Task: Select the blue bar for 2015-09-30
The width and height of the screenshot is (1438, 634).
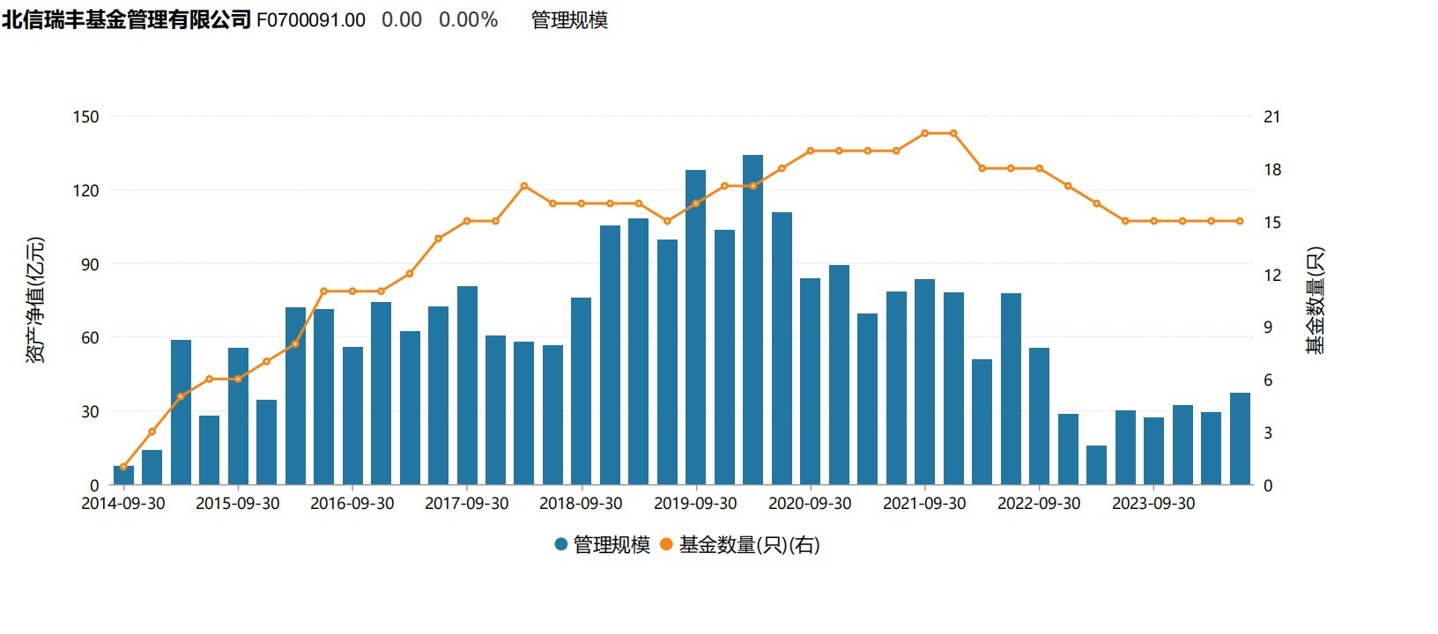Action: click(x=238, y=416)
